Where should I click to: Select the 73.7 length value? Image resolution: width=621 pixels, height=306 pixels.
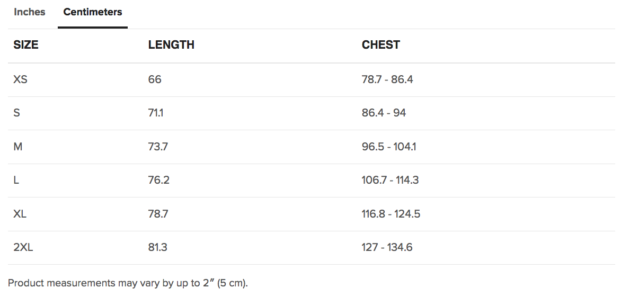pyautogui.click(x=158, y=147)
